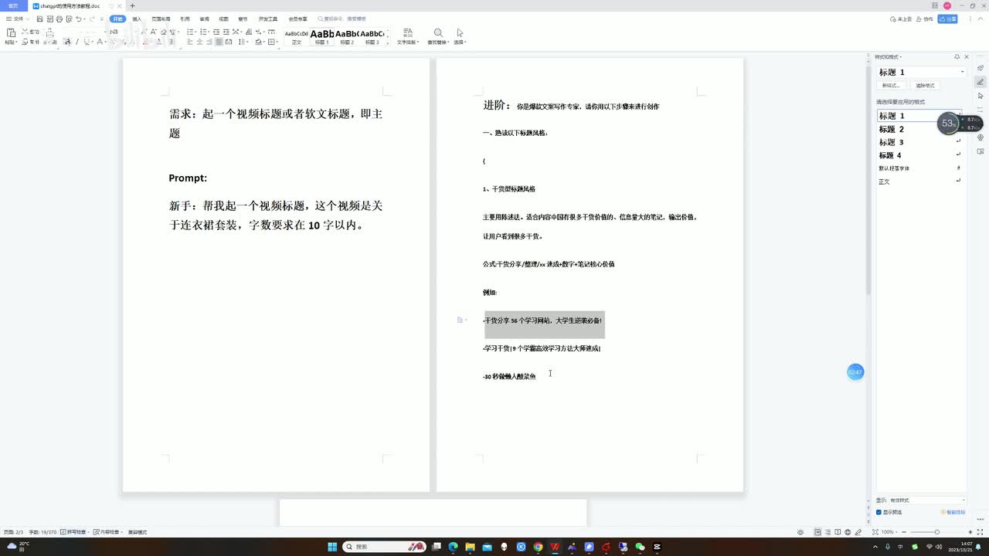Viewport: 989px width, 556px height.
Task: Click the 新样式 button
Action: pos(891,85)
